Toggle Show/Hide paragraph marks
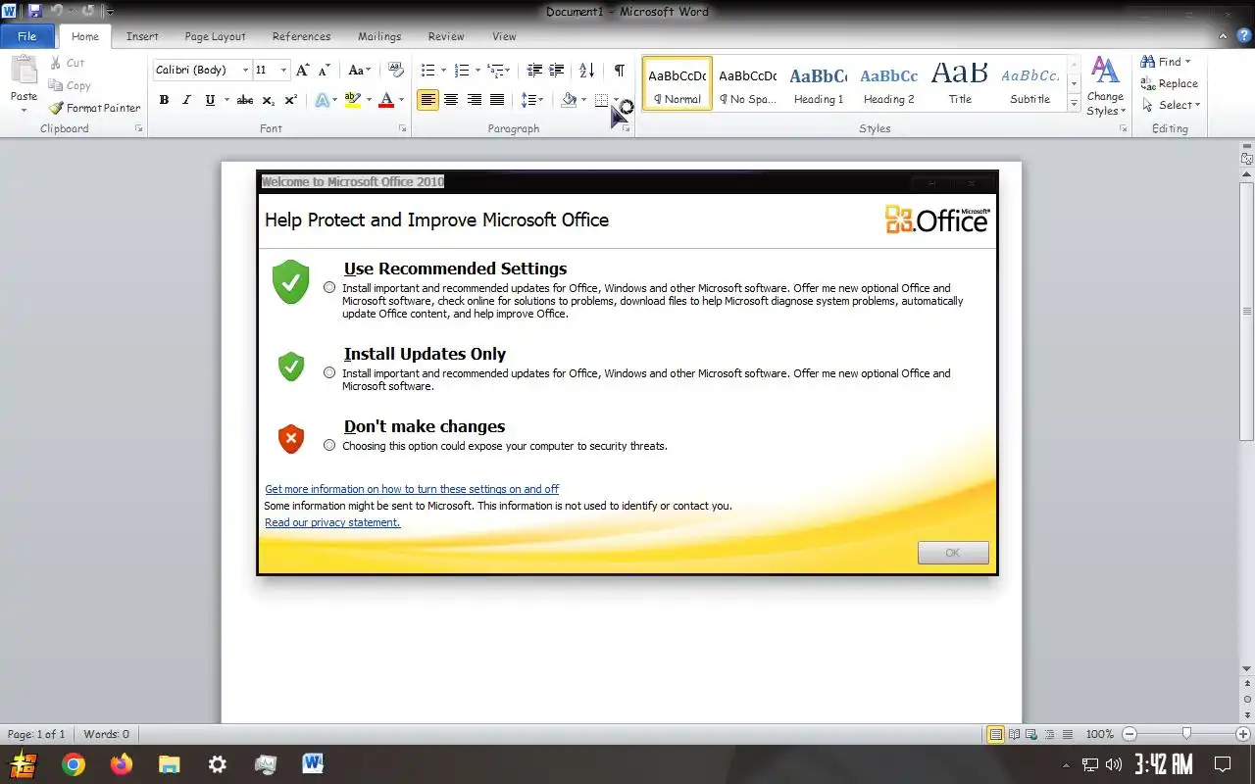 click(x=619, y=70)
